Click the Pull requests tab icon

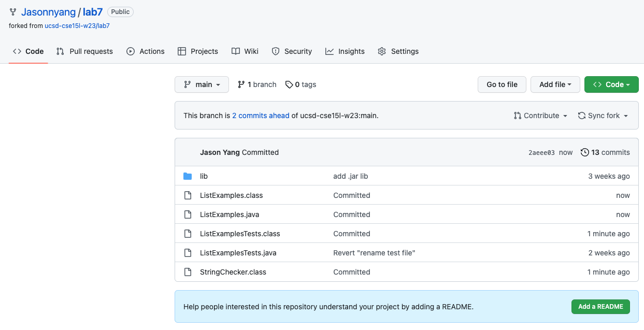coord(61,51)
